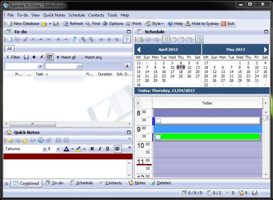
Task: Maximize the To-do panel
Action: pyautogui.click(x=129, y=32)
